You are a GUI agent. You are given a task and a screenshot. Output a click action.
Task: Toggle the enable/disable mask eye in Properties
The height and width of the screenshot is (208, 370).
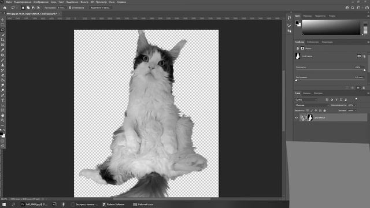(358, 88)
